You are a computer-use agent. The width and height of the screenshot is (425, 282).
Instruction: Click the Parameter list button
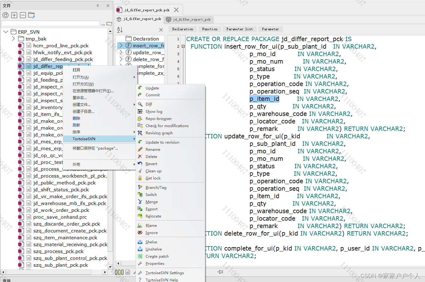tap(239, 29)
